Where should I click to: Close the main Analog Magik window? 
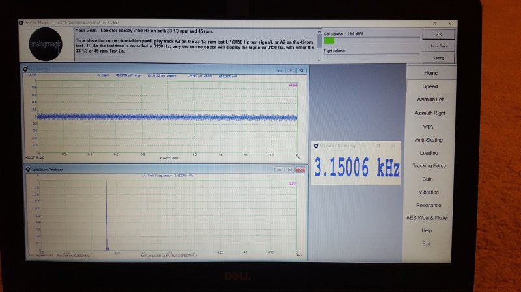(449, 23)
